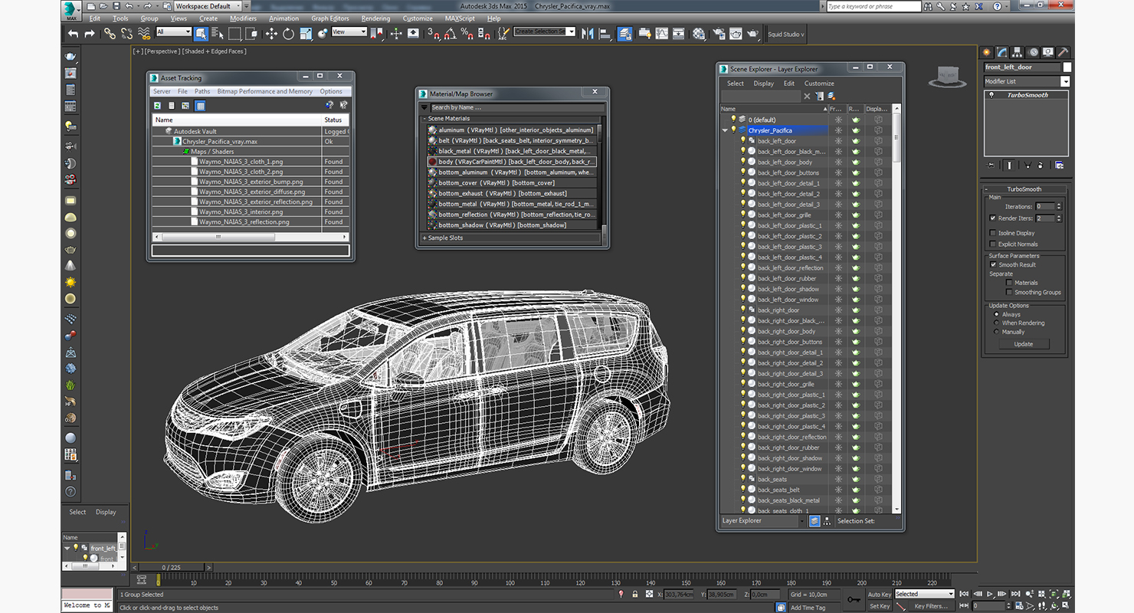Open the Motion command panel tab
1134x613 pixels.
tap(1033, 52)
